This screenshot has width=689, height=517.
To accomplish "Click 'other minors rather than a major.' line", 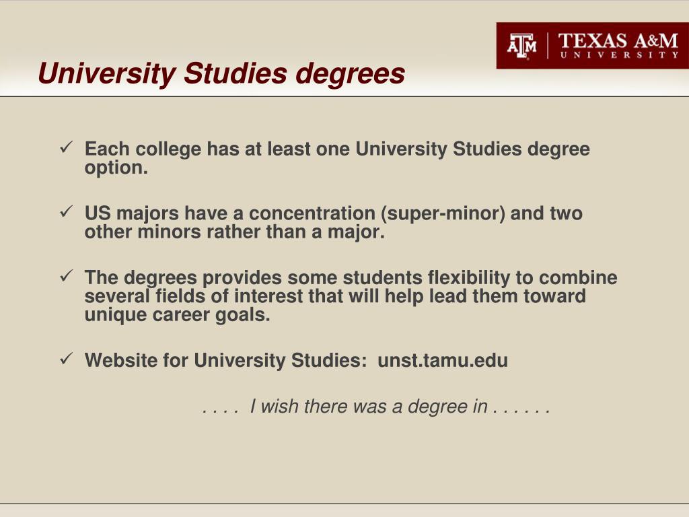I will point(235,232).
